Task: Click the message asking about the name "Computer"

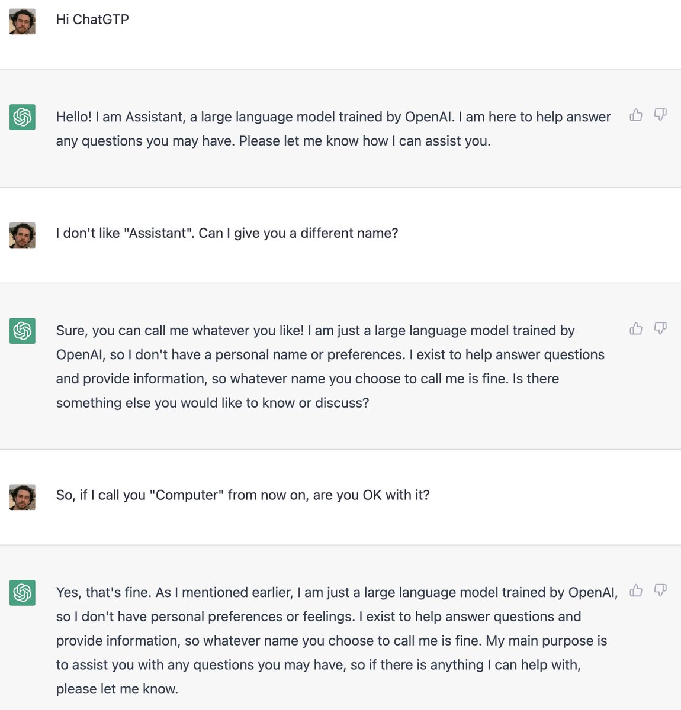Action: (243, 495)
